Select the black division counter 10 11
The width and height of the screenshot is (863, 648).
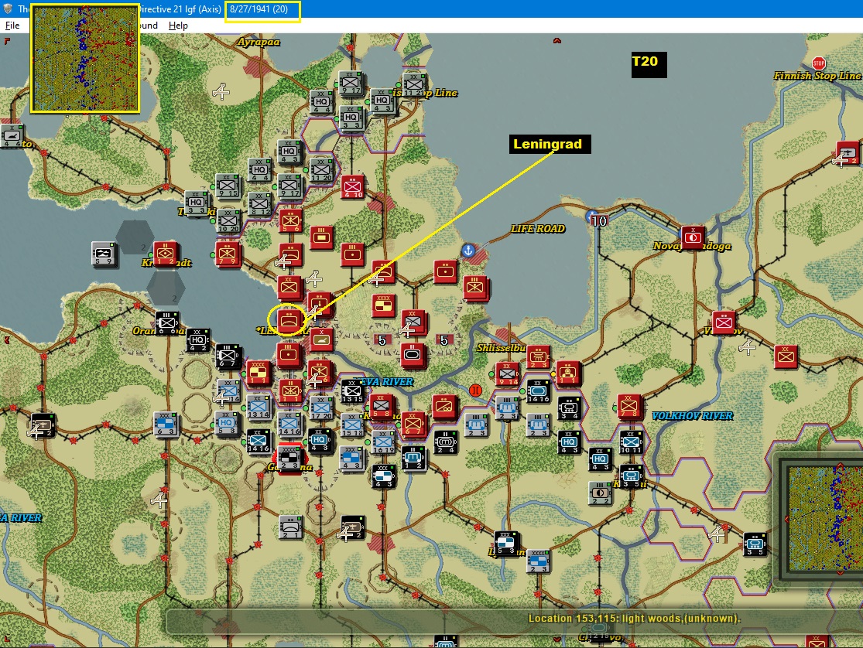point(632,442)
